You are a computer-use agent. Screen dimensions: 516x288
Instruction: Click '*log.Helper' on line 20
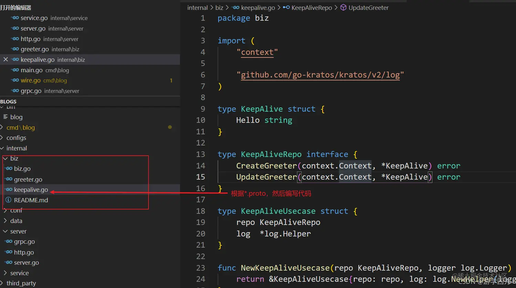point(285,234)
